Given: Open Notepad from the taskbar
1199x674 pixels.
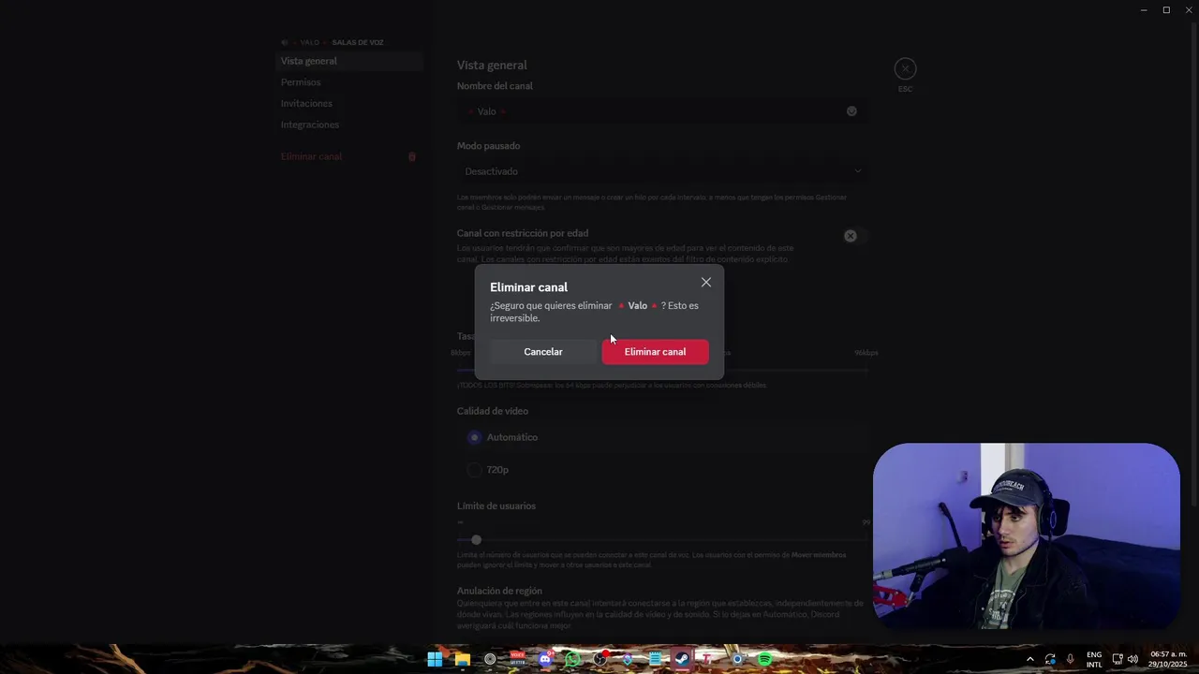Looking at the screenshot, I should 655,659.
